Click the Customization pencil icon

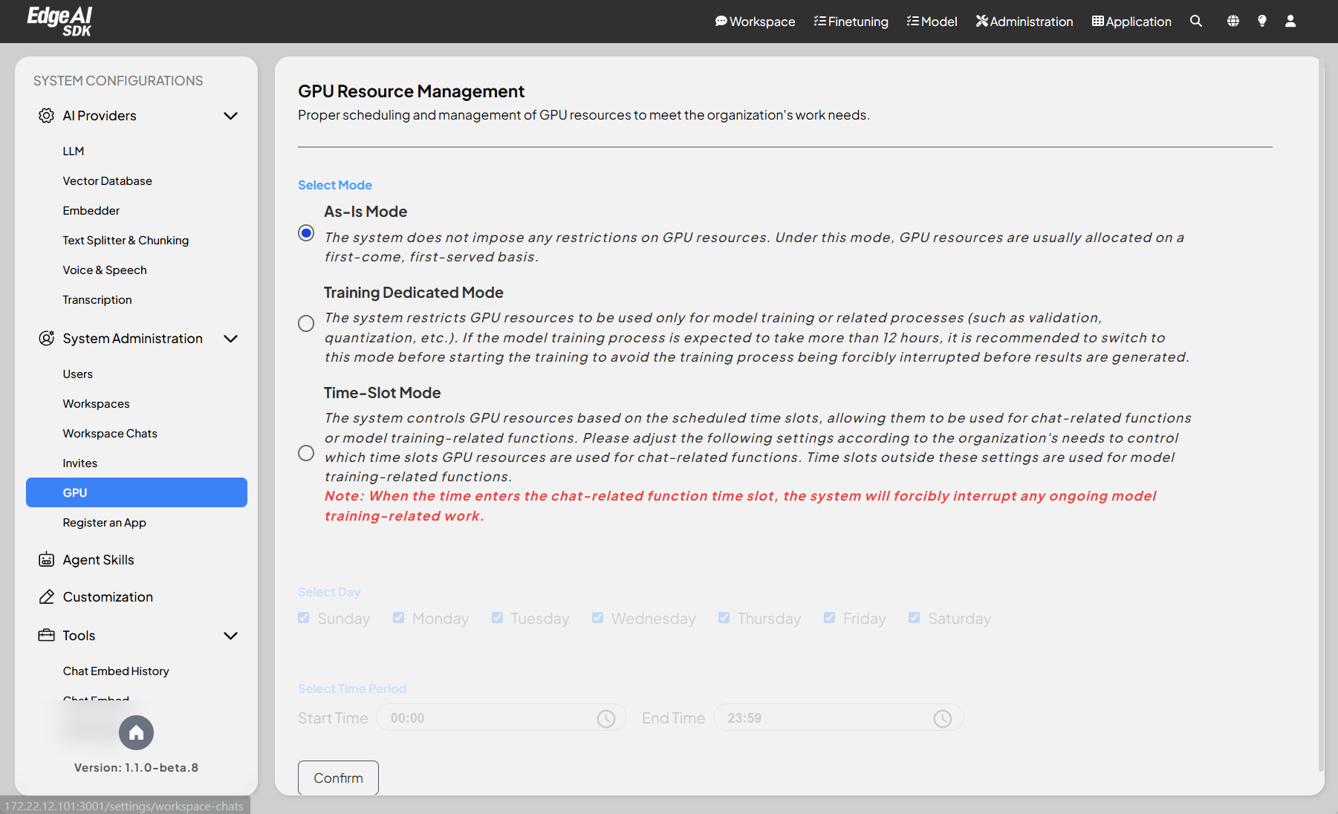(46, 597)
